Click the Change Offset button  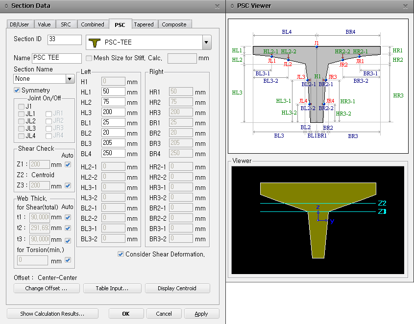pyautogui.click(x=47, y=288)
